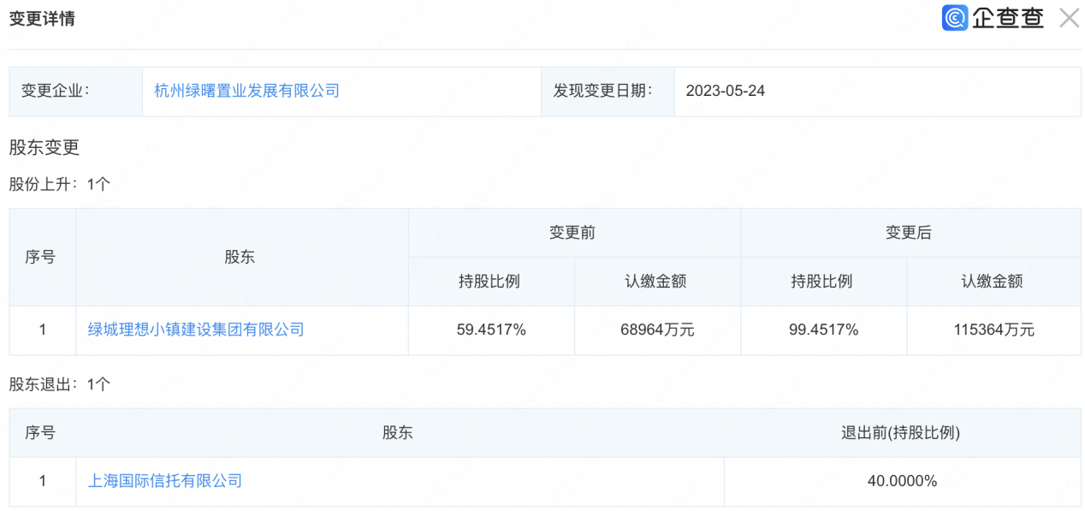
Task: Select the 59.4517% pre-change shareholding cell
Action: pyautogui.click(x=491, y=330)
